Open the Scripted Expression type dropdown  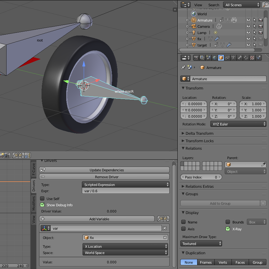(126, 185)
